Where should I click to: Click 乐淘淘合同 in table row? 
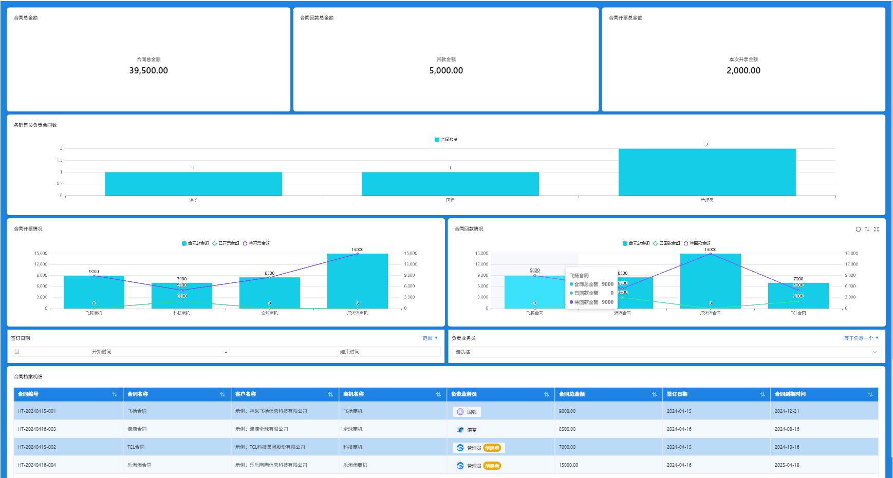(139, 465)
